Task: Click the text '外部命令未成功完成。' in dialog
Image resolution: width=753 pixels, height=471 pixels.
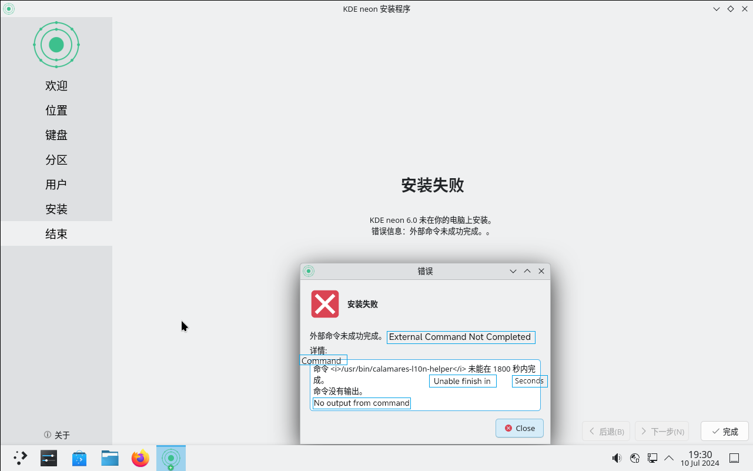Action: pos(347,336)
